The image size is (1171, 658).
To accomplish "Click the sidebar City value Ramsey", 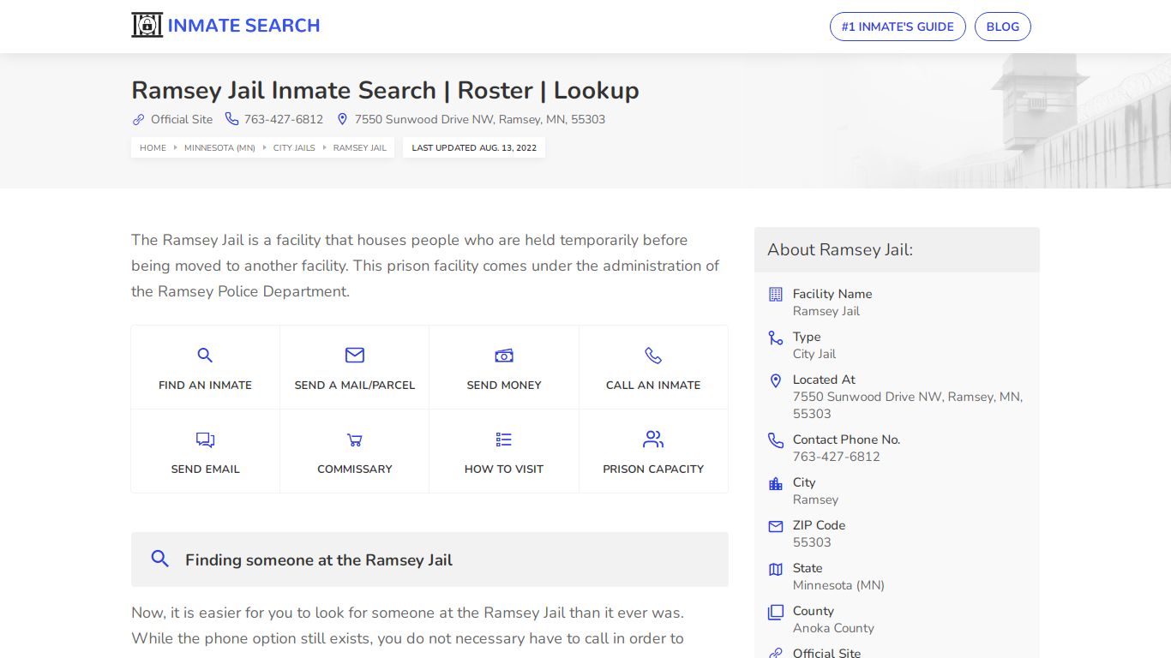I will (815, 499).
